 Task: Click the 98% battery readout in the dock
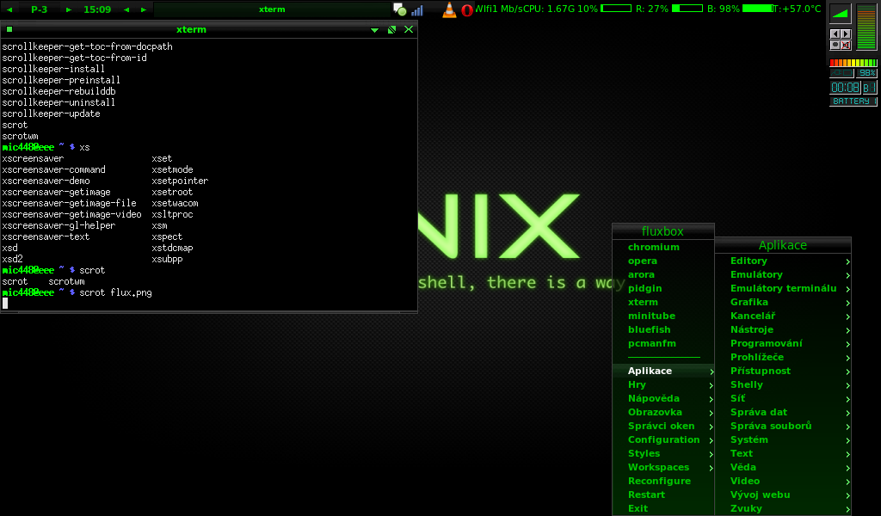coord(867,73)
